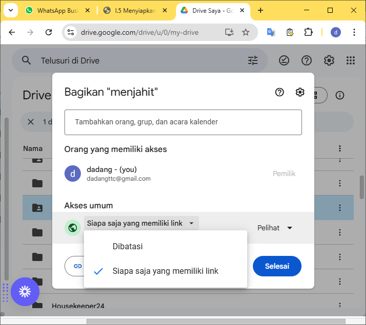Choose Siapa saja yang memiliki link option
Viewport: 366px width, 325px height.
(165, 271)
